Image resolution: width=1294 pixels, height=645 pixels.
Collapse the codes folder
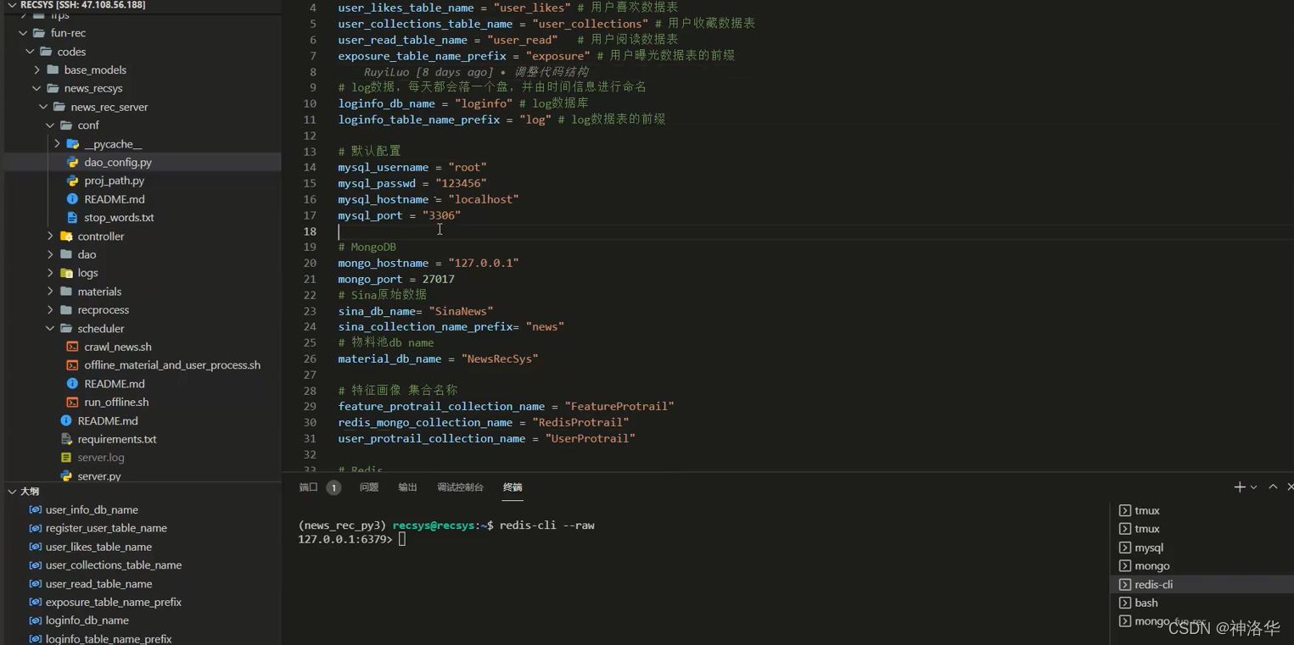click(x=30, y=52)
